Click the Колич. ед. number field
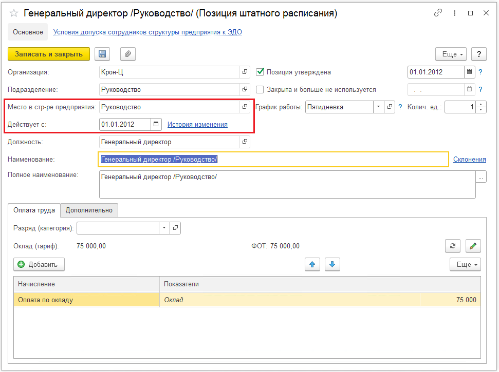 pos(461,107)
